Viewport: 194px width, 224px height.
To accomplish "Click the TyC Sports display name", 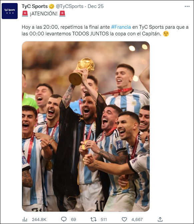I will coord(35,6).
